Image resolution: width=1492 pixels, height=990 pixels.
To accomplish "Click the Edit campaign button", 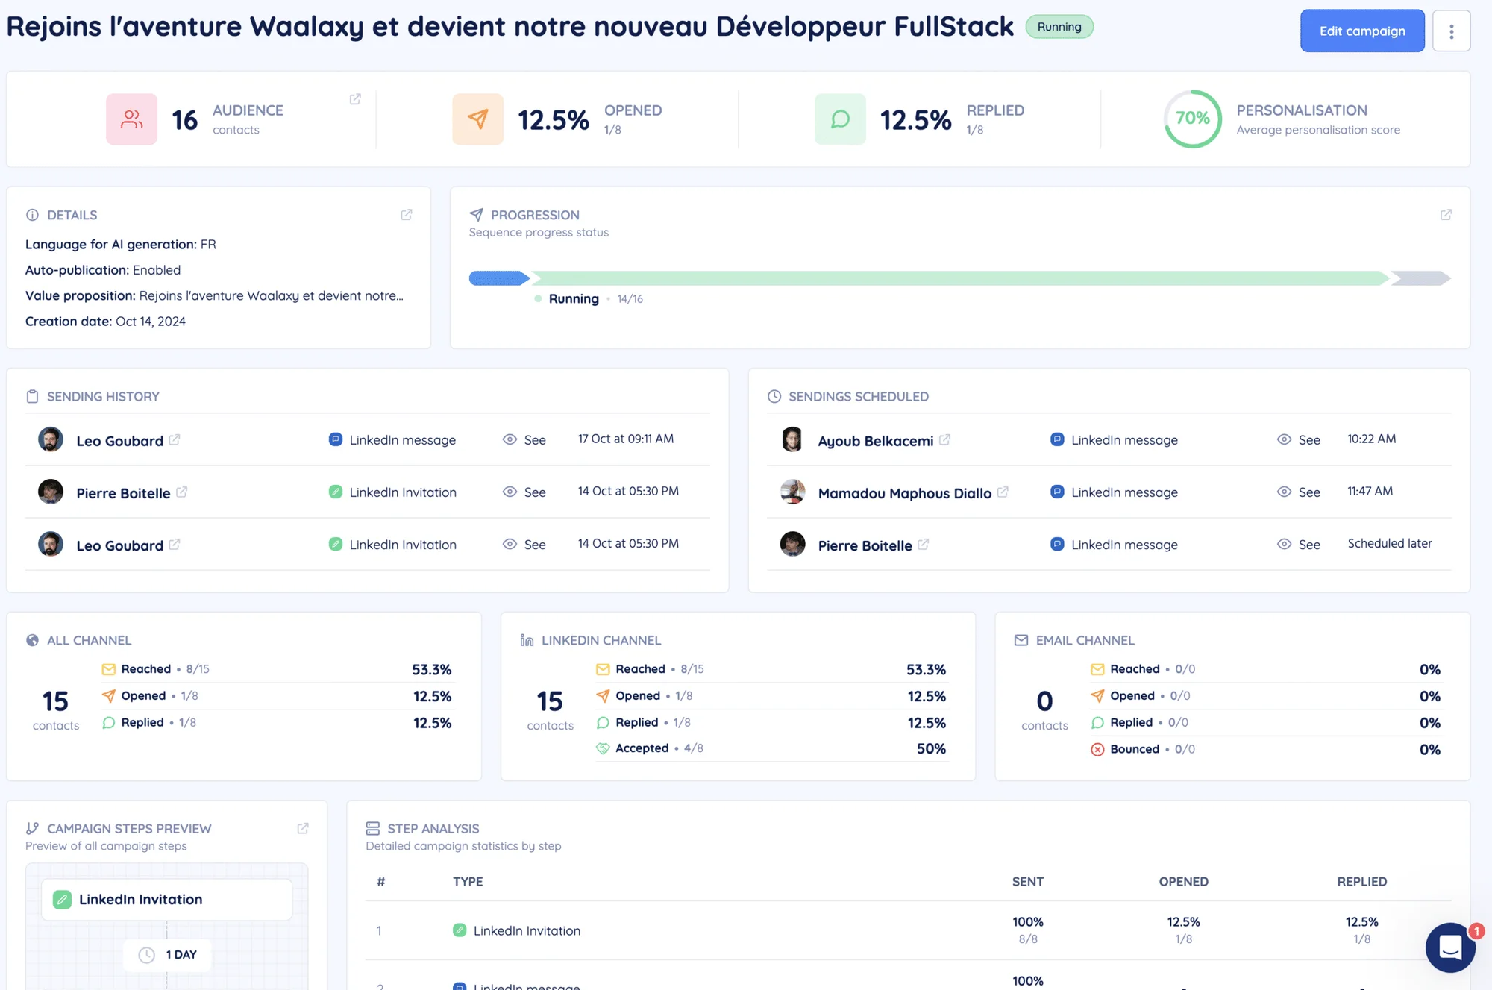I will pyautogui.click(x=1362, y=31).
